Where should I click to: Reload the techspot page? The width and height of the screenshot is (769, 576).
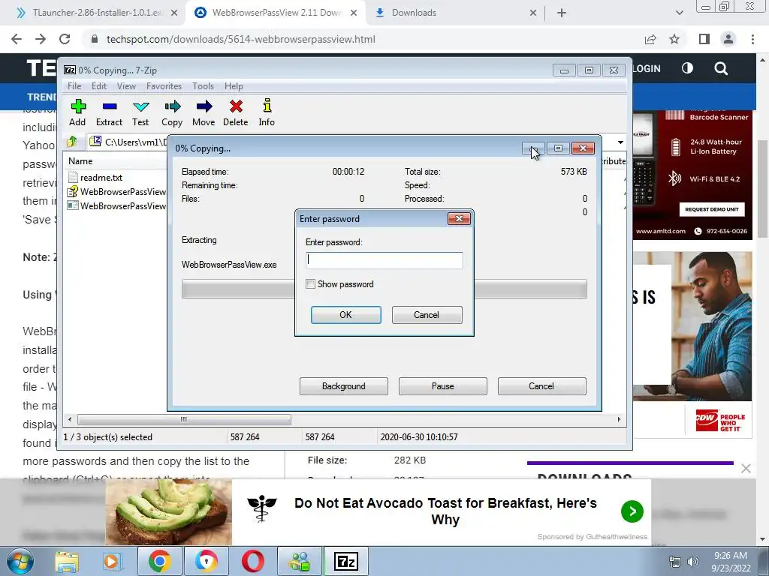click(x=65, y=39)
